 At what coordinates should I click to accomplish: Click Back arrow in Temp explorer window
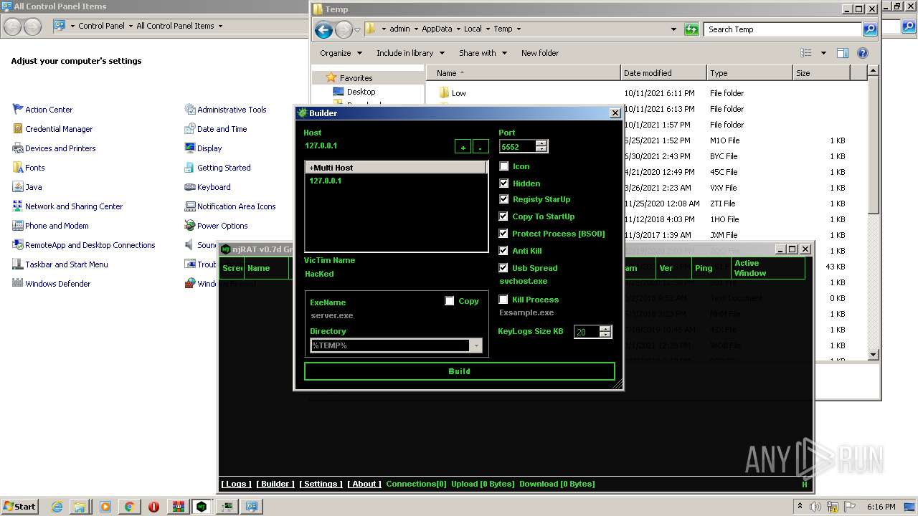click(x=323, y=29)
